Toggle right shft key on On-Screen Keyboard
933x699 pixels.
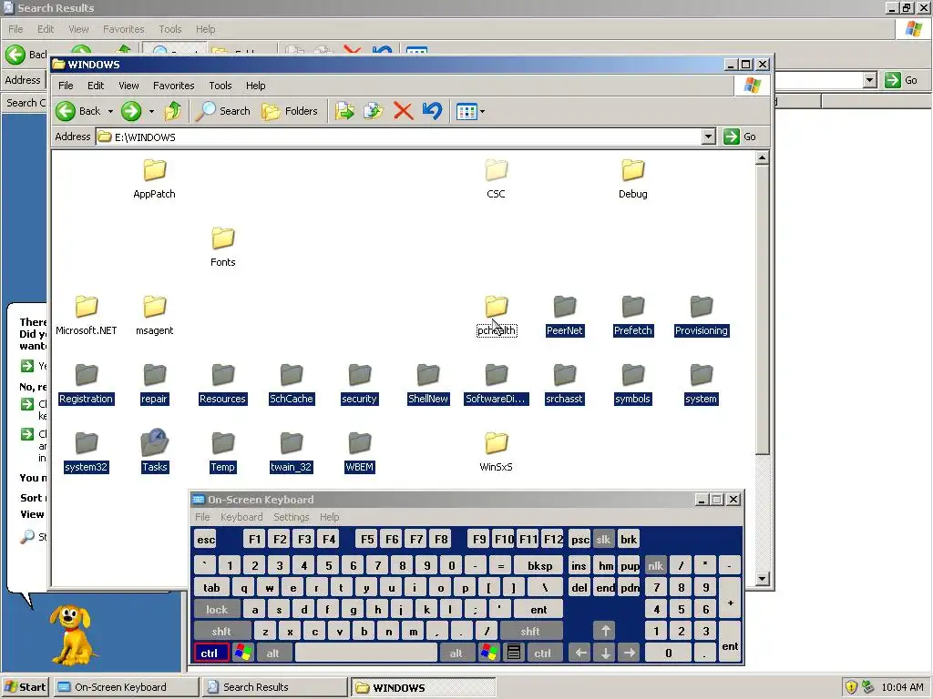click(530, 632)
